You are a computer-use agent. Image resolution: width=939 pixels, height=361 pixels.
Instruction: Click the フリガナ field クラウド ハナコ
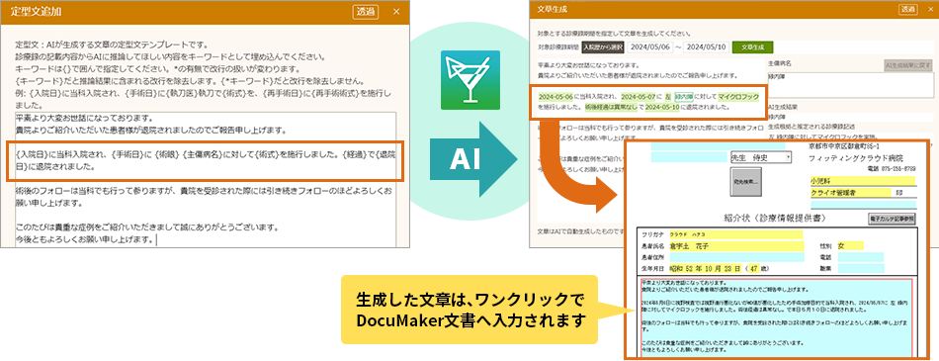736,233
